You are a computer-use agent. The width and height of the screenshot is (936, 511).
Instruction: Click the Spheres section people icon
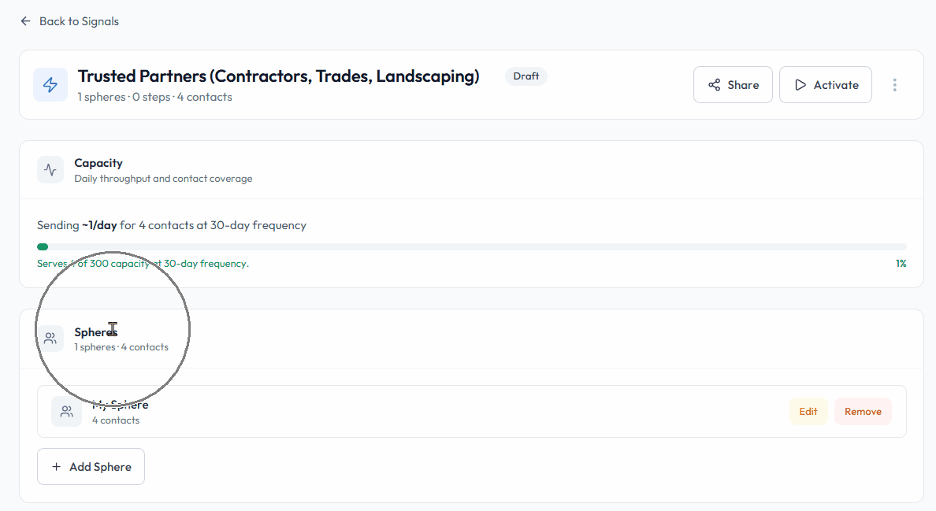tap(50, 339)
